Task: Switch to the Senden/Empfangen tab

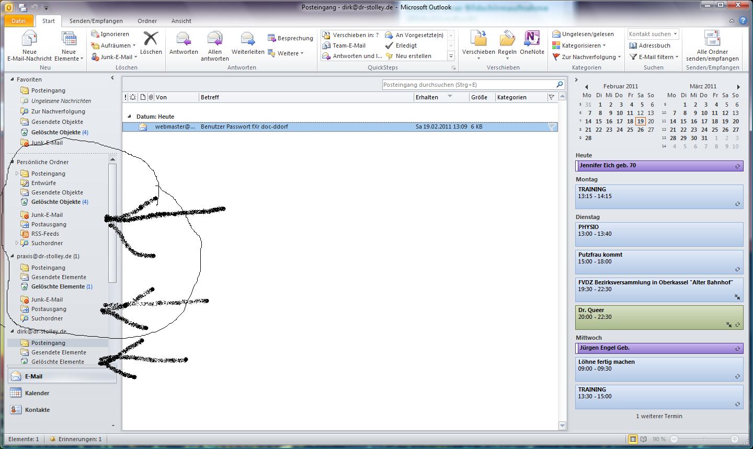Action: point(96,21)
